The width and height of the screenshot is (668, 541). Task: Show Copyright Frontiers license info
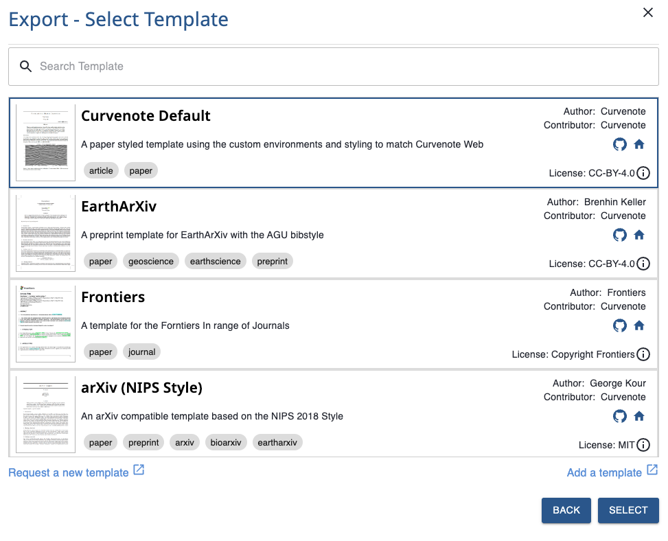(643, 354)
